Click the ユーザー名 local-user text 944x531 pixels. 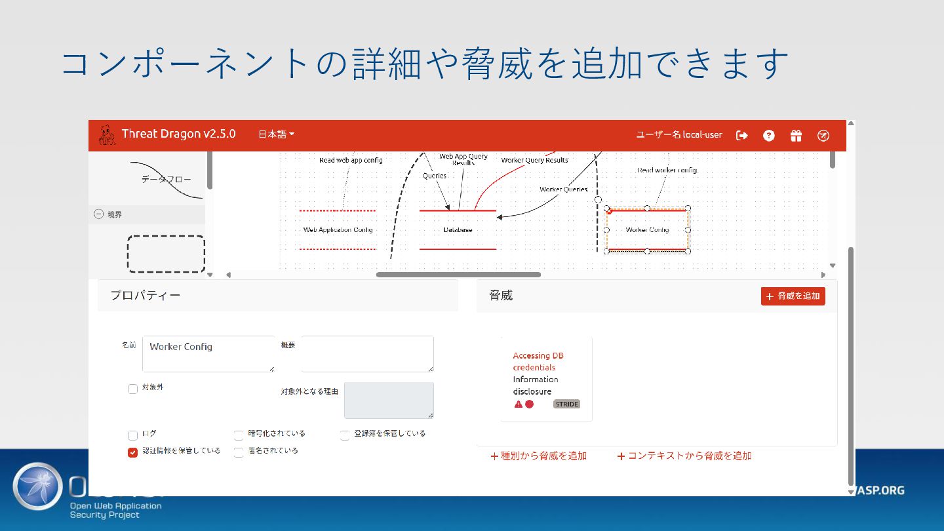679,134
